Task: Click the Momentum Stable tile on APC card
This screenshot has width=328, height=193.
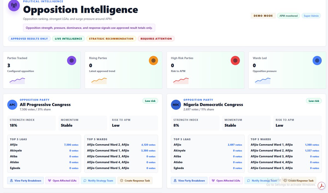Action: coord(83,123)
